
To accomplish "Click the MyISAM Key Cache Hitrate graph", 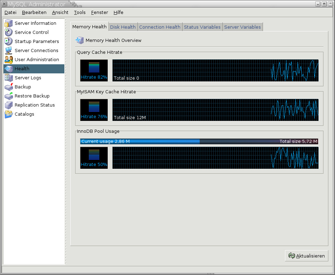I will (x=215, y=110).
